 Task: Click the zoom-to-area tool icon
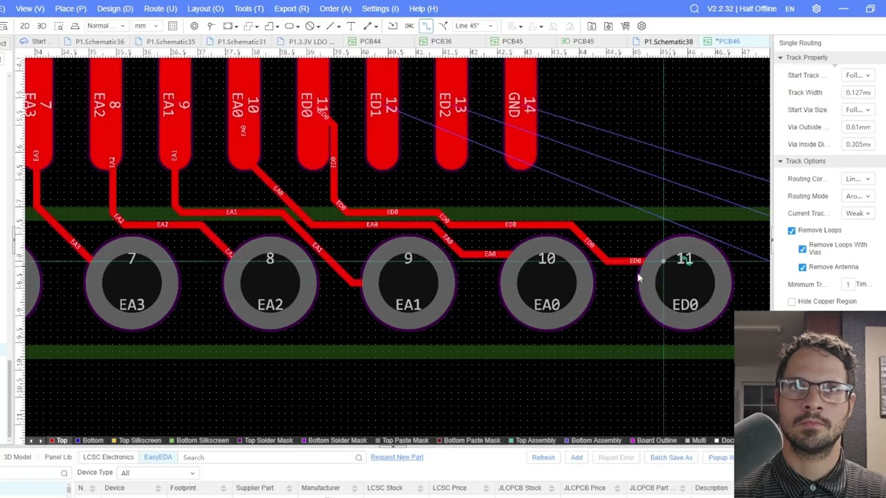pyautogui.click(x=59, y=26)
